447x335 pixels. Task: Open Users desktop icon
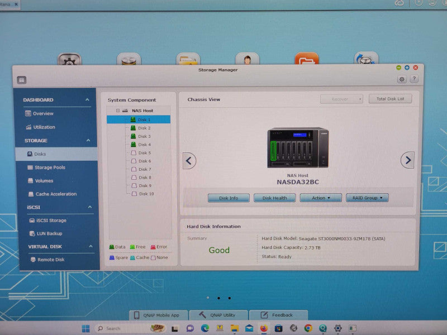[248, 59]
